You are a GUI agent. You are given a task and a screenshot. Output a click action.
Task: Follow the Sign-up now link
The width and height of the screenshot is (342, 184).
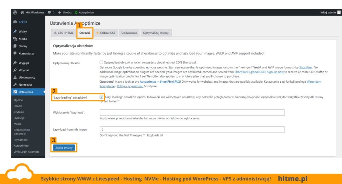(275, 72)
